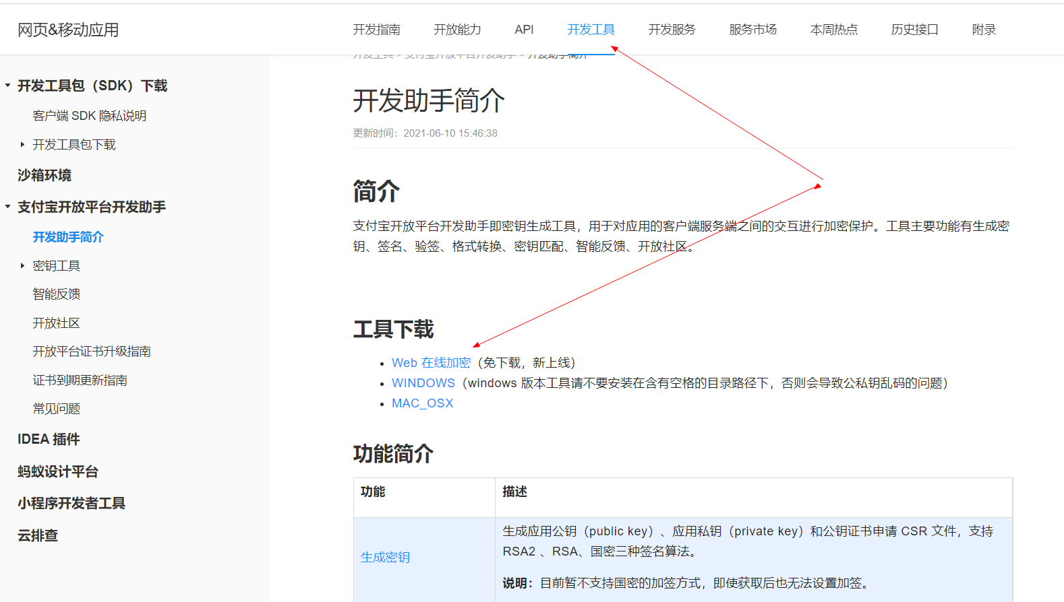Screen dimensions: 1064x602
Task: Open 证书到期更新指南 page
Action: (80, 380)
